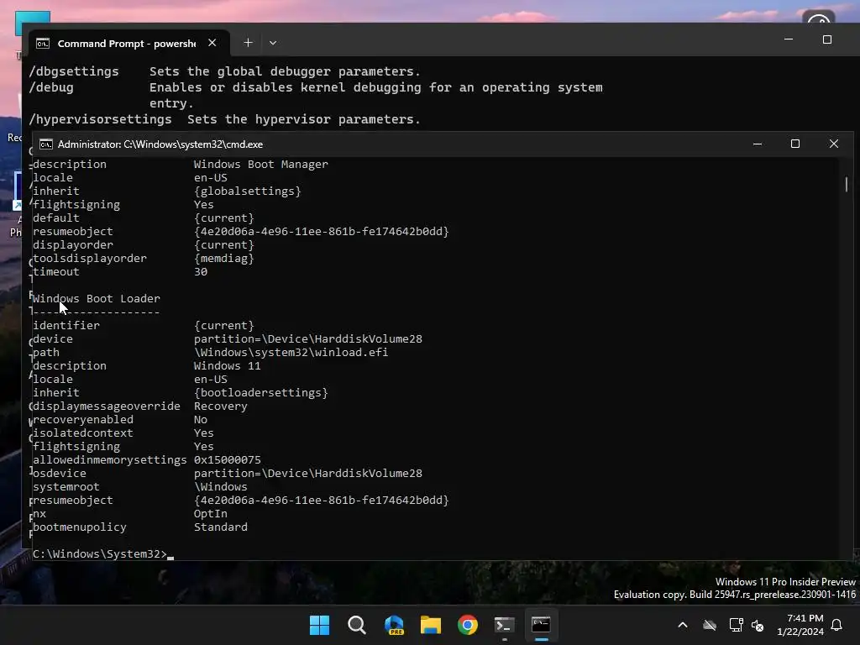Click the bootmenupolicy 'Standard' value
Screen dimensions: 860x645
pos(221,527)
